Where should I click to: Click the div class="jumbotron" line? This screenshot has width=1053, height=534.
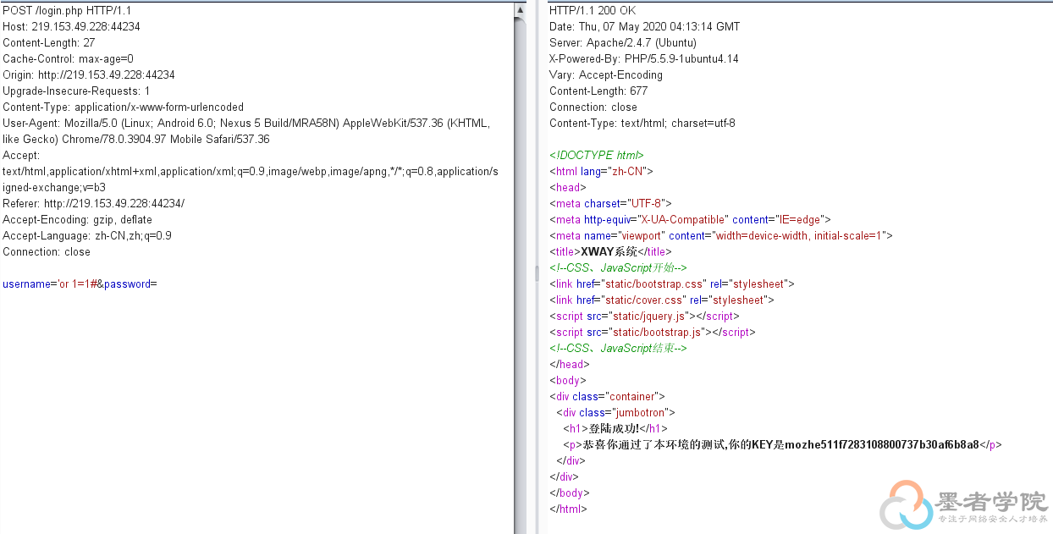point(615,412)
